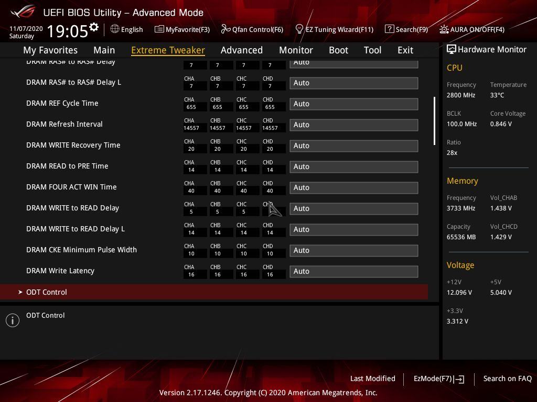Screen dimensions: 537x402
Task: Go to the Boot tab
Action: click(x=338, y=50)
